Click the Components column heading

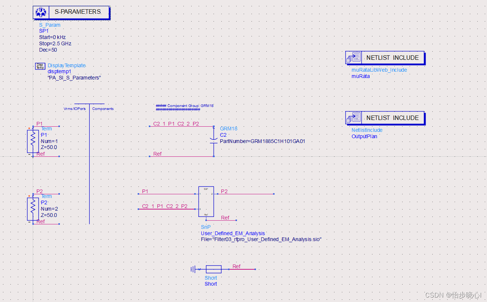[103, 109]
